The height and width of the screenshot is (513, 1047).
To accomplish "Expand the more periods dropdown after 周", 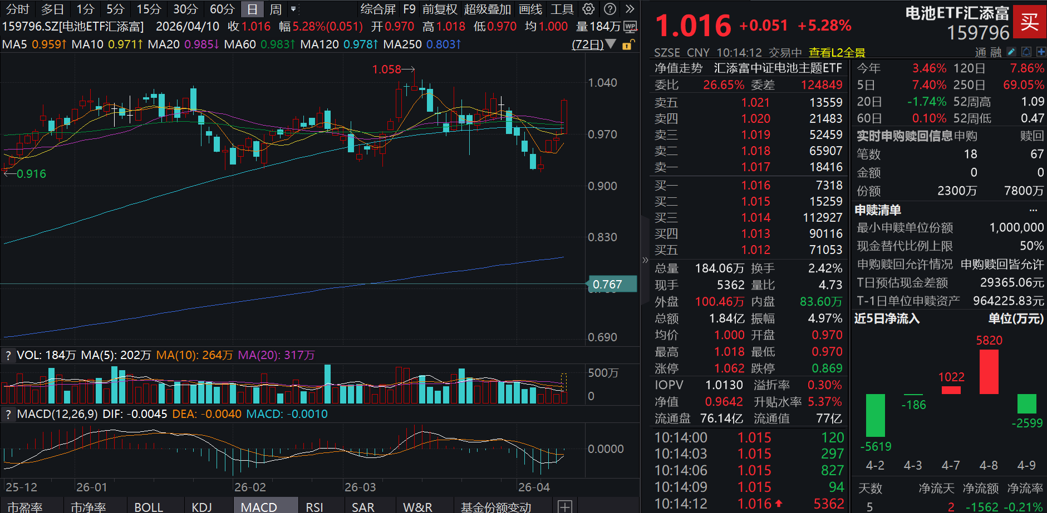I will pyautogui.click(x=293, y=9).
